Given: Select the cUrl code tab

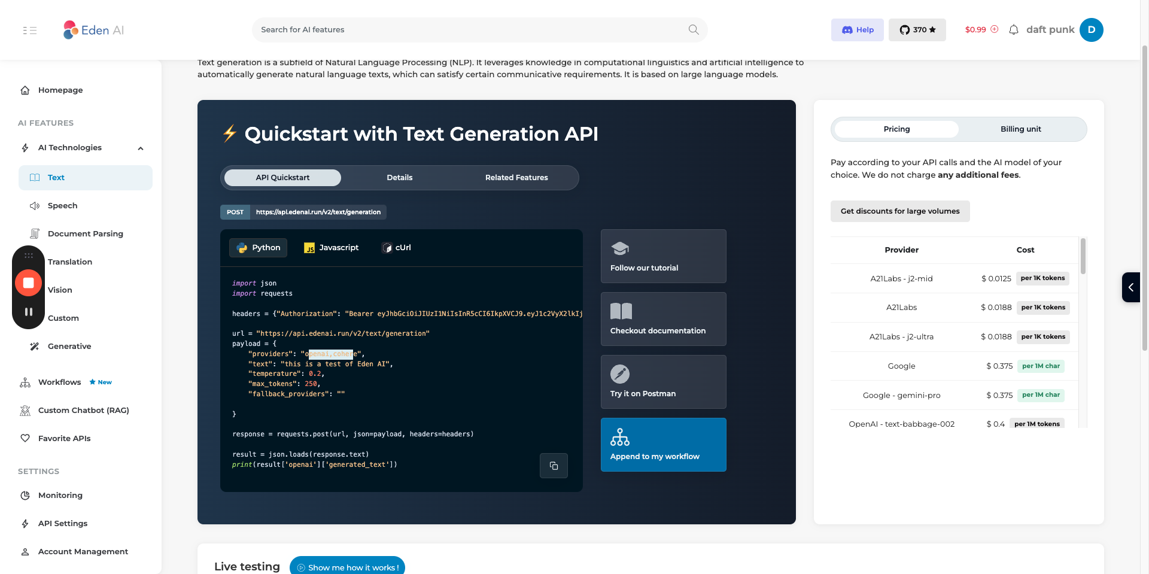Looking at the screenshot, I should 396,248.
